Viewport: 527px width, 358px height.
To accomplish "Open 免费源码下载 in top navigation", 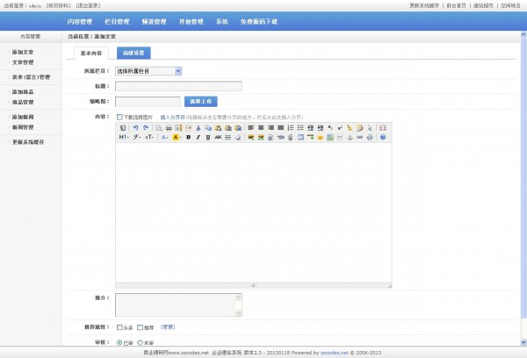I will [259, 21].
